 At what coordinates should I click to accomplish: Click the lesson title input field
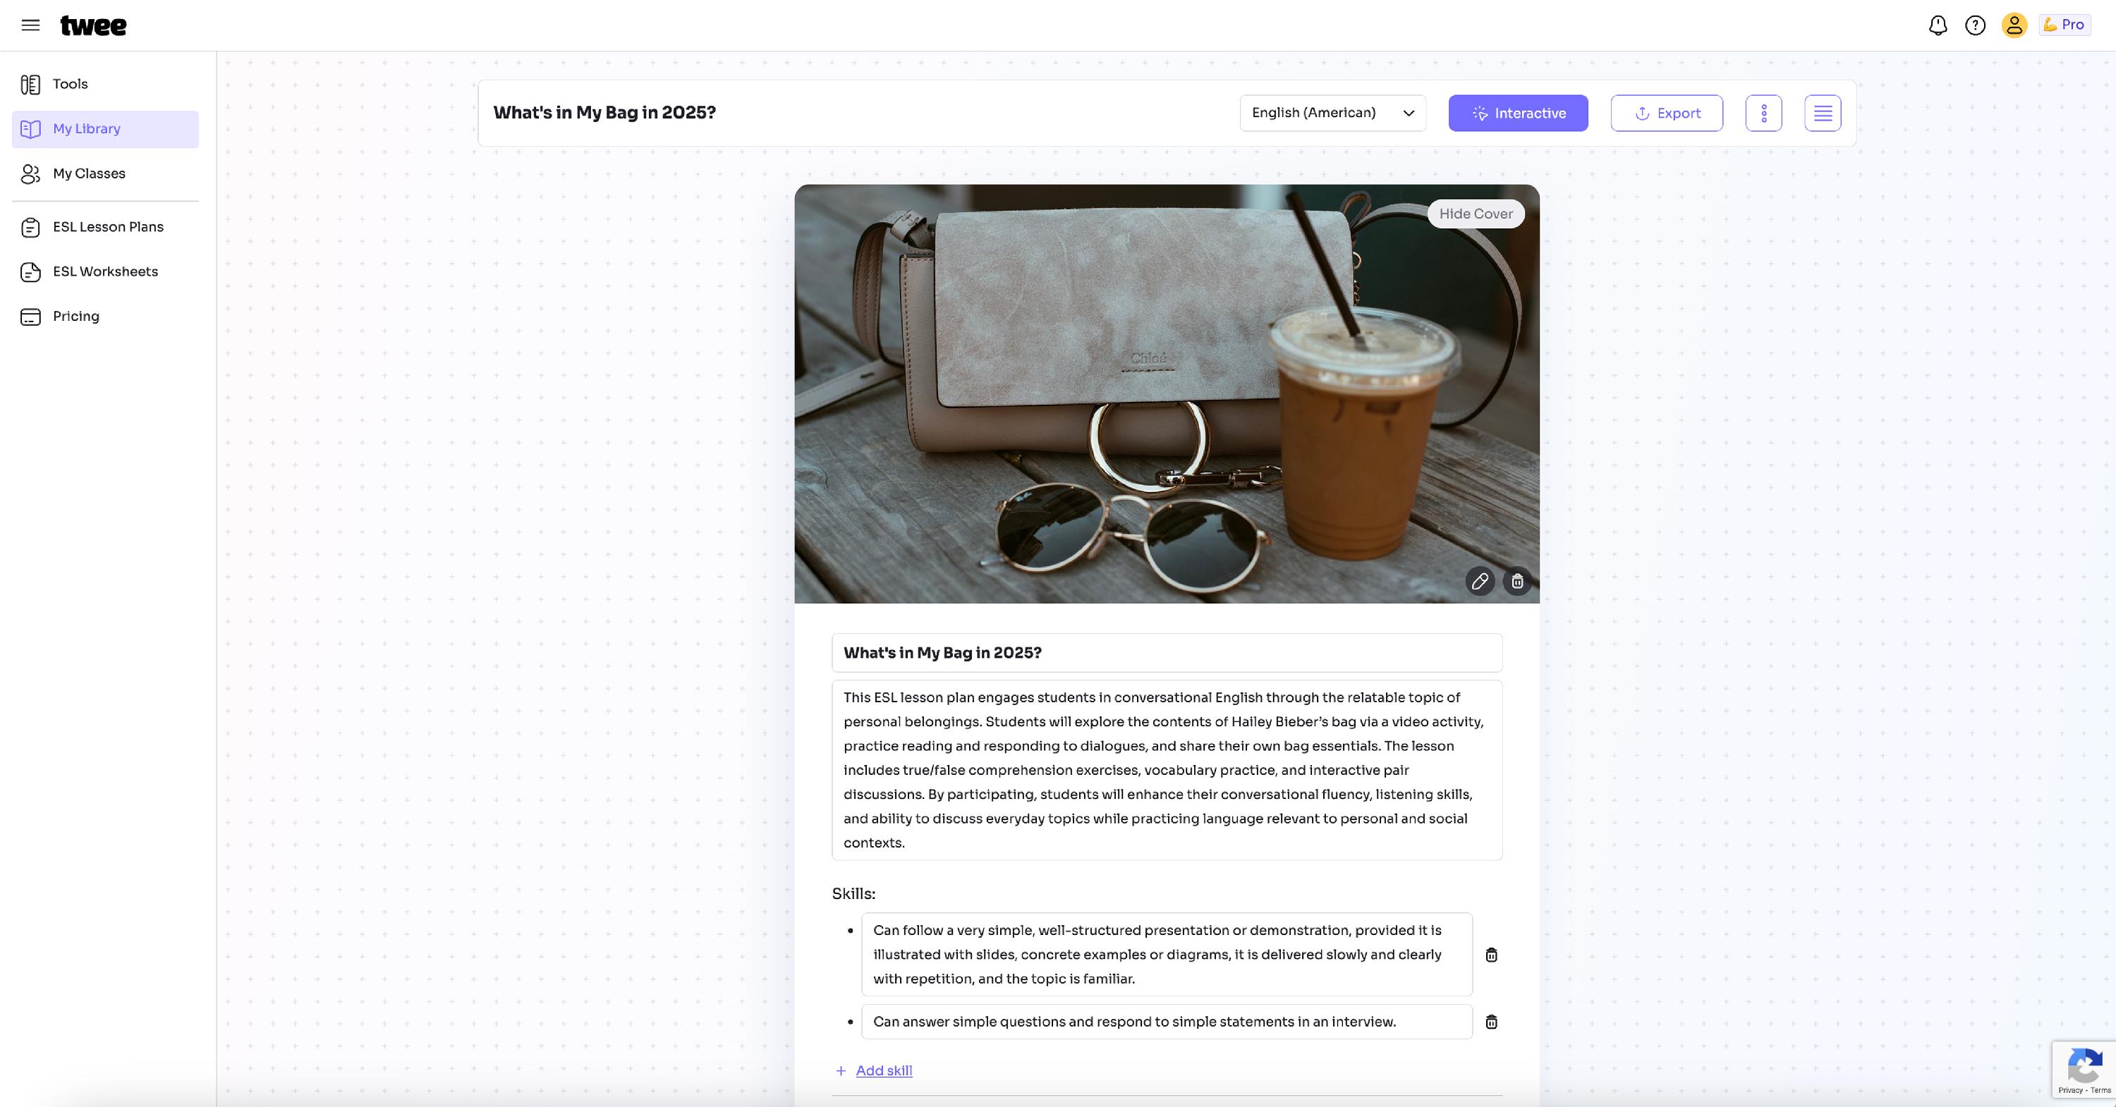pos(1167,653)
